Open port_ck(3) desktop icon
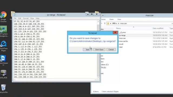173x97 pixels. (4, 74)
